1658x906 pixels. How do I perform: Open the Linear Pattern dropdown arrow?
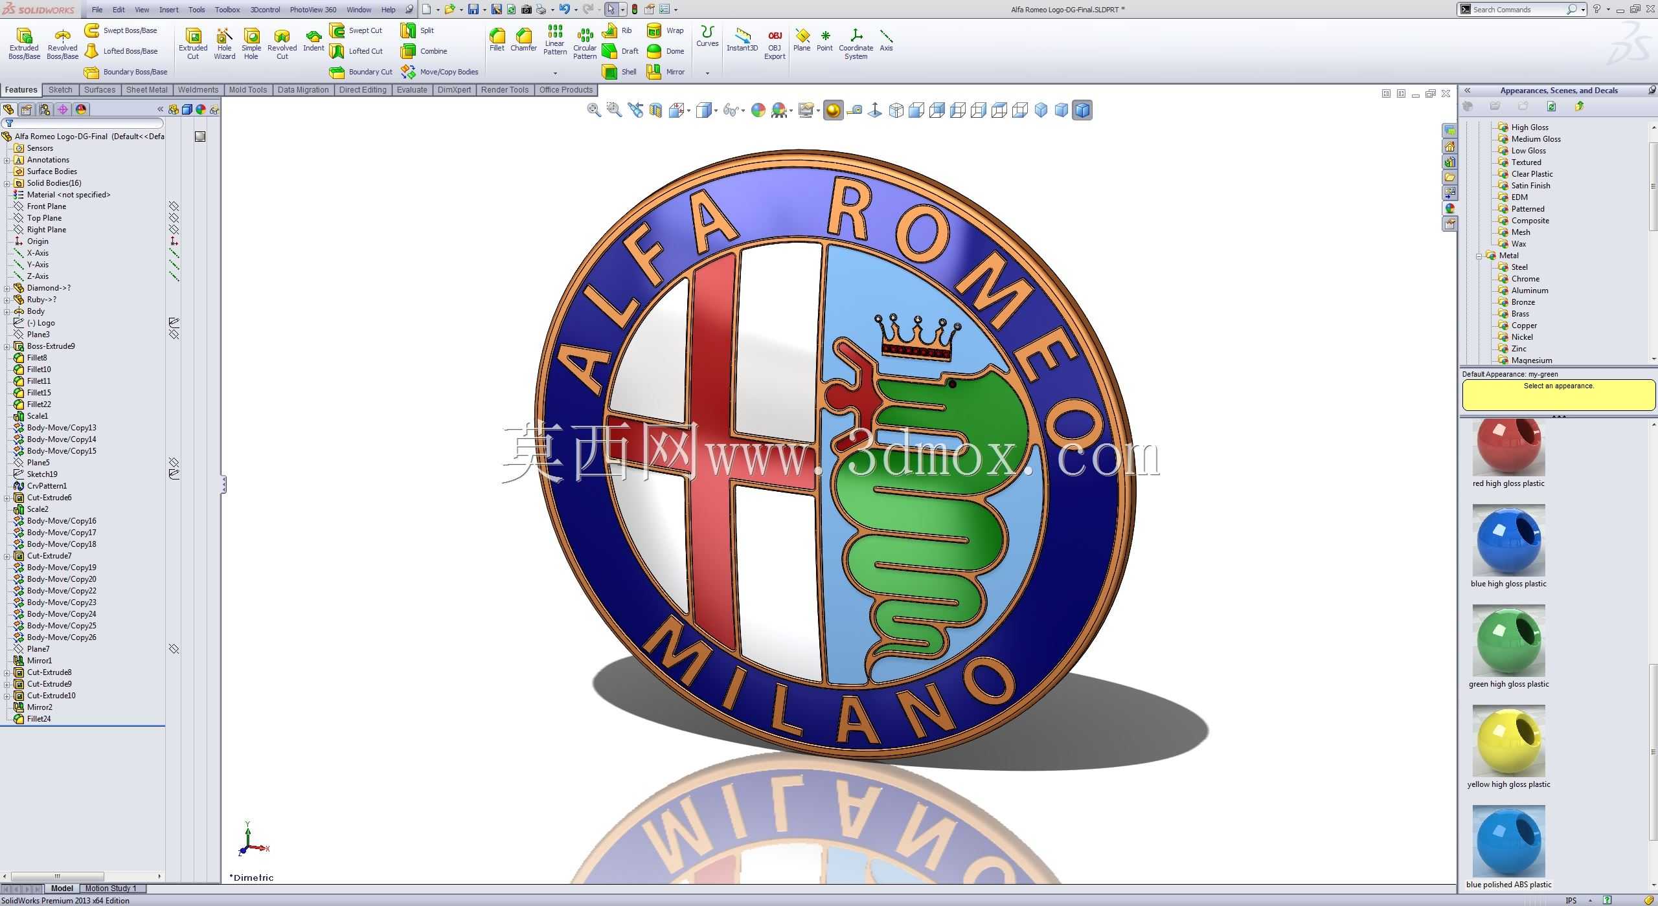[x=555, y=73]
